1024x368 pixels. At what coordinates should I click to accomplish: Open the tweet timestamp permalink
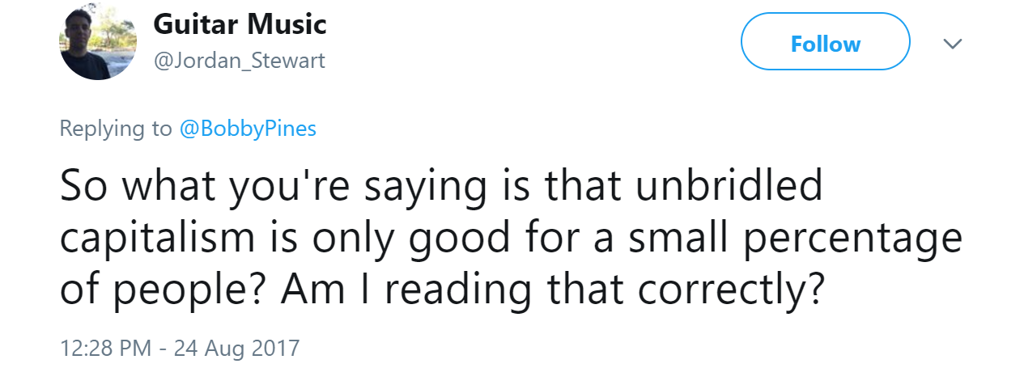[180, 349]
